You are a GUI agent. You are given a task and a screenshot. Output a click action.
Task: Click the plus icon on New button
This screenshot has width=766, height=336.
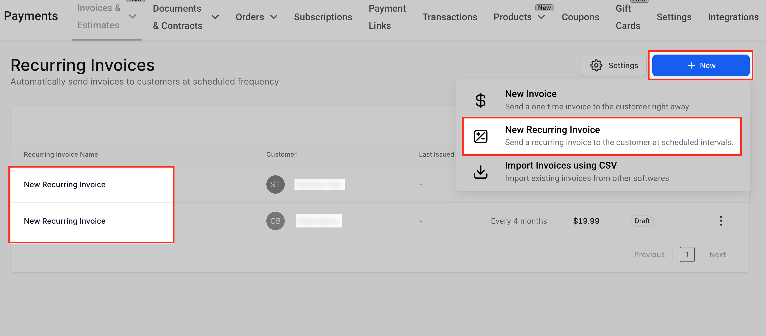click(692, 65)
